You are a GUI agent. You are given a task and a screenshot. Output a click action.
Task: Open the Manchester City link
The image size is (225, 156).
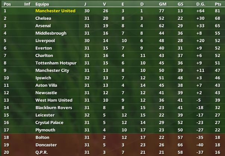click(52, 70)
